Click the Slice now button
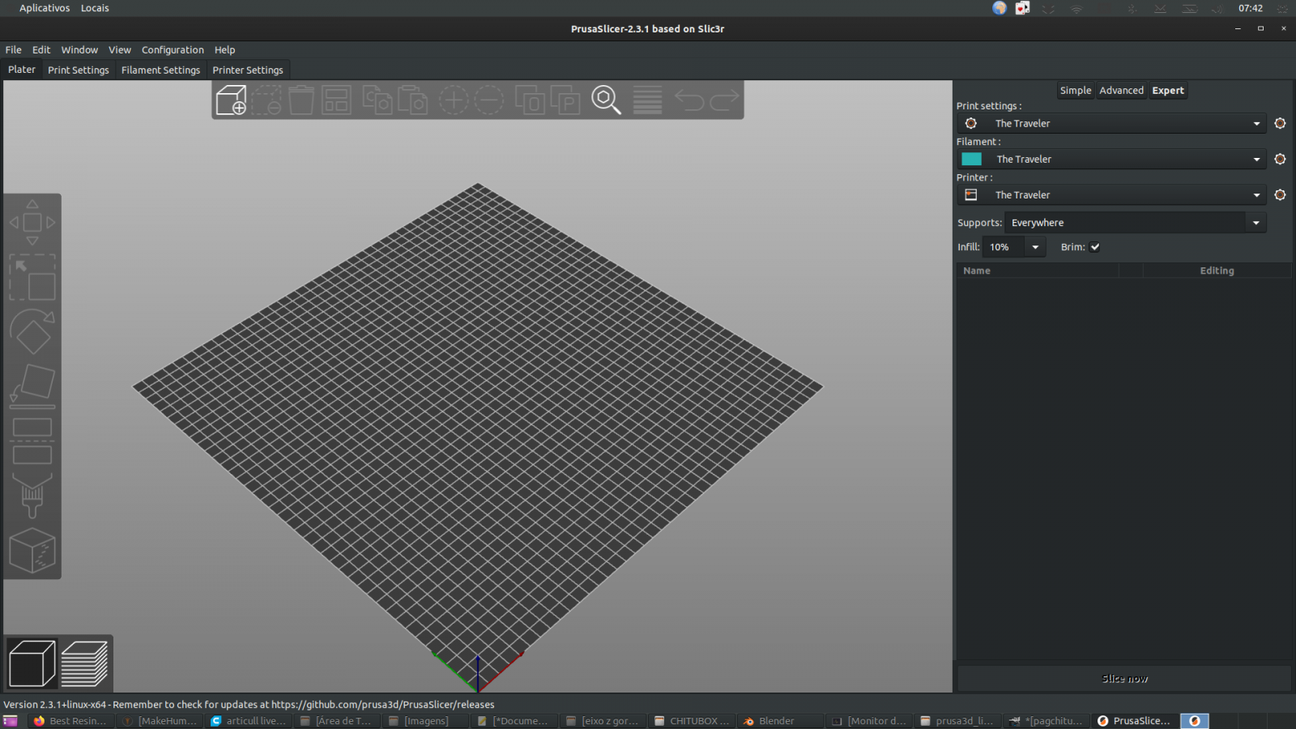Screen dimensions: 1296x729 pyautogui.click(x=1124, y=679)
